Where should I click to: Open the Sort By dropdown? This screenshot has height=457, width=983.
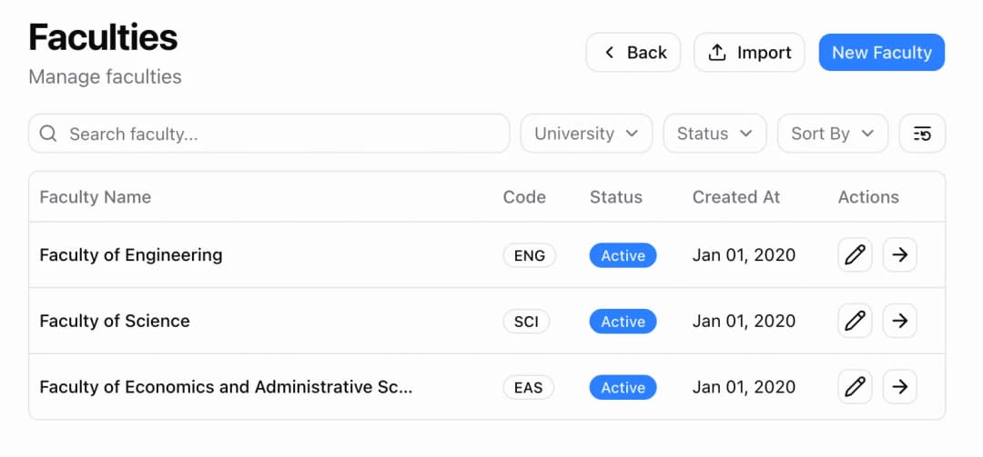click(x=832, y=134)
